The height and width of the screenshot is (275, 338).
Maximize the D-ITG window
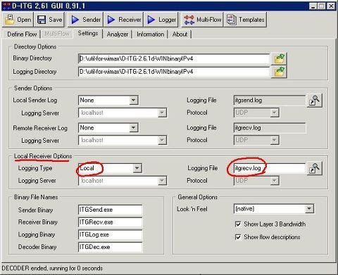tap(322, 6)
